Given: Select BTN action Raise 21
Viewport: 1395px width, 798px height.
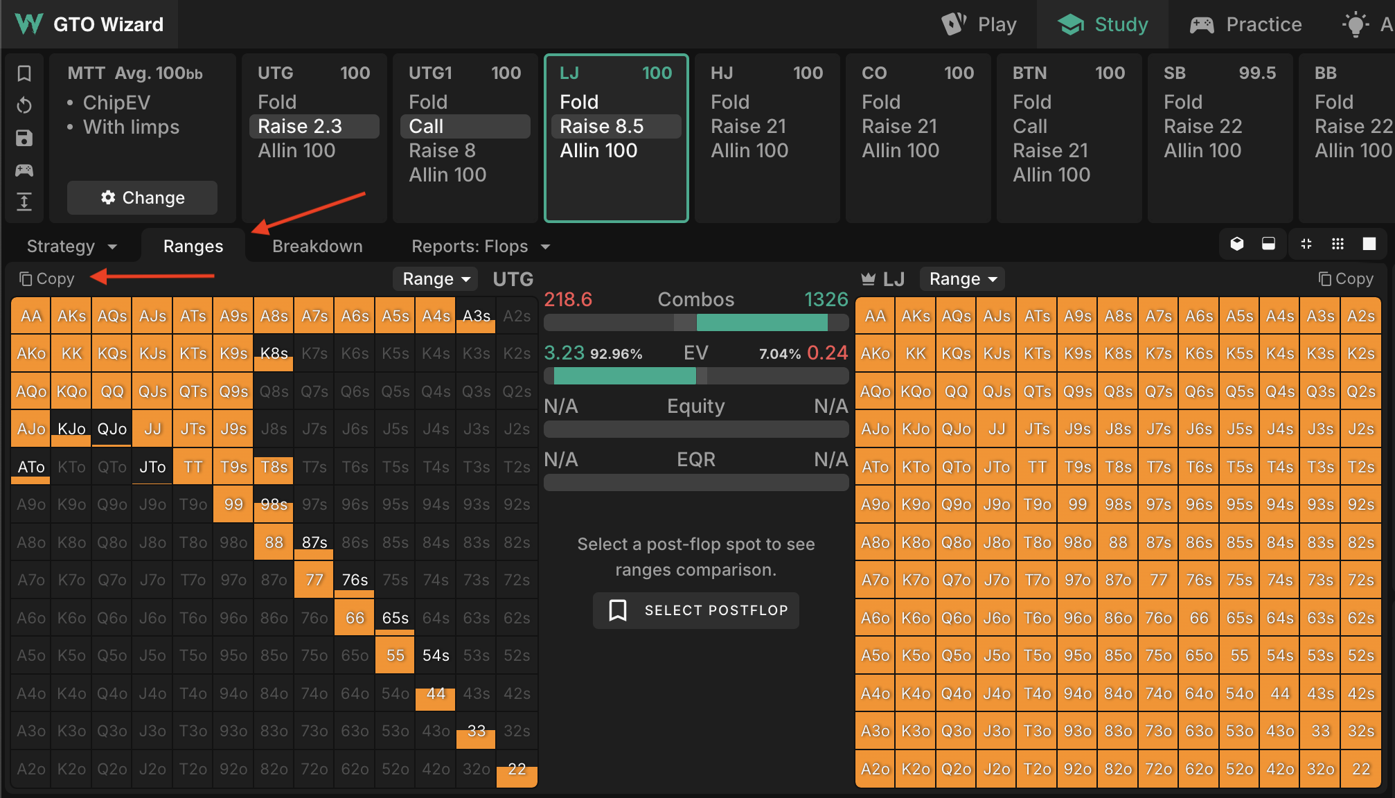Looking at the screenshot, I should [1051, 151].
